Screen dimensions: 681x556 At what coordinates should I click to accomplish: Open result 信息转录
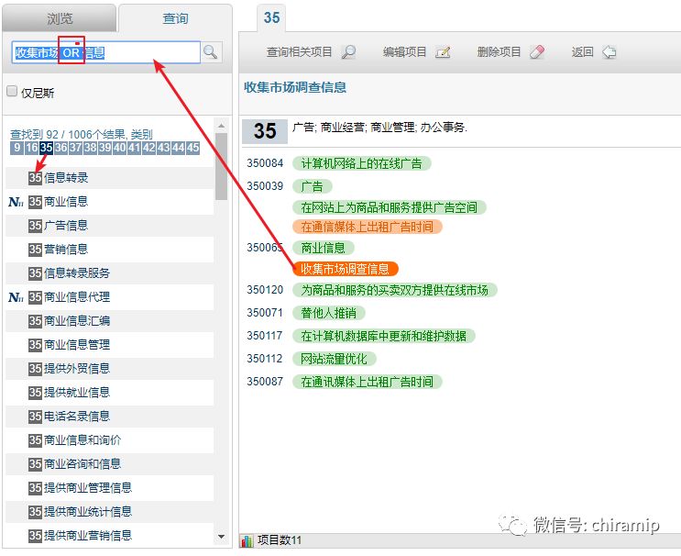(66, 178)
